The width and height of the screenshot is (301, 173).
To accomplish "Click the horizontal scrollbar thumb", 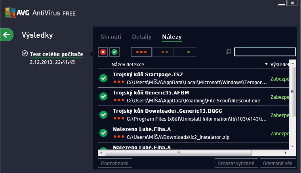I will [178, 153].
